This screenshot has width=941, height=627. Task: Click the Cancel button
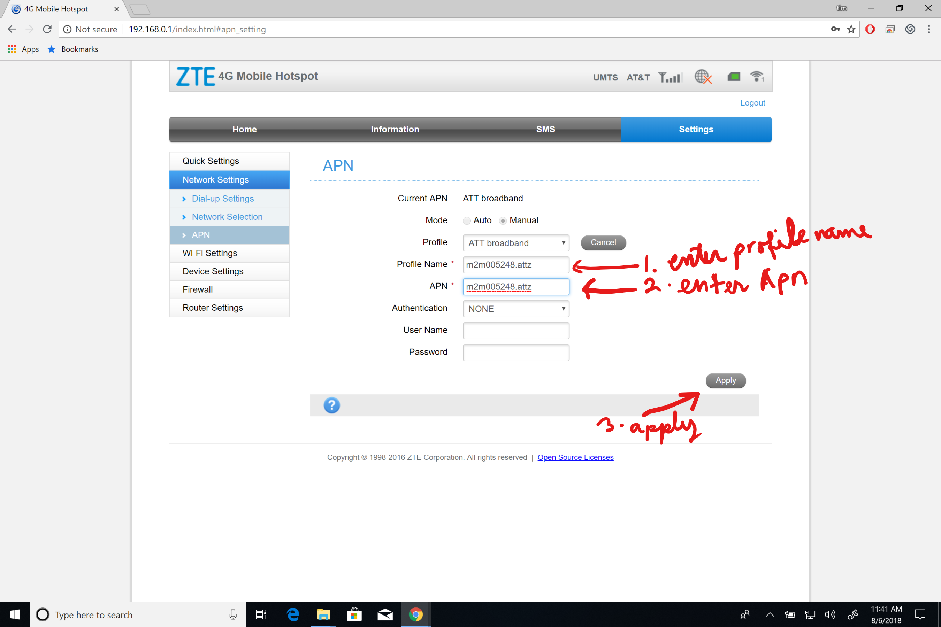click(603, 243)
